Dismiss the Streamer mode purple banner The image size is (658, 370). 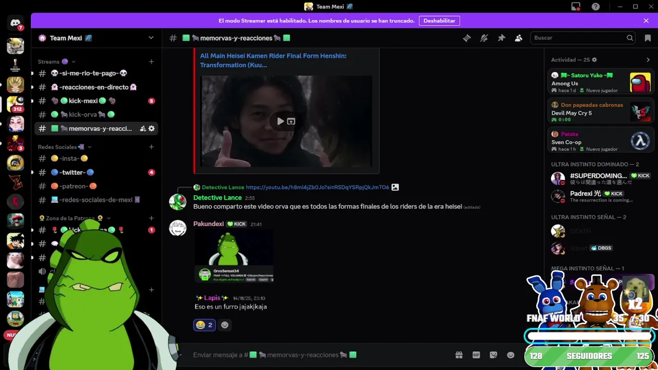[646, 21]
